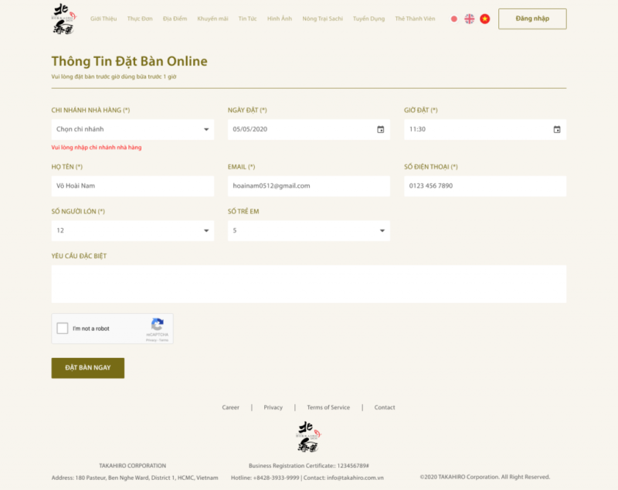
Task: Open the Terms of Service footer link
Action: point(328,407)
